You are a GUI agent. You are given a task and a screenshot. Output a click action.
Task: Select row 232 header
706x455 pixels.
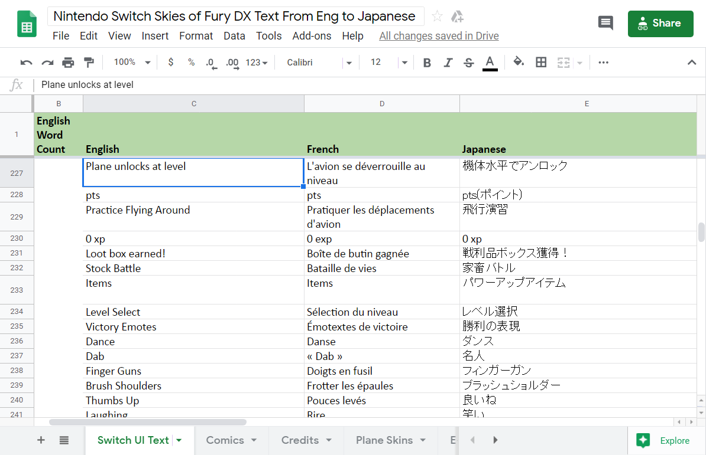point(17,268)
